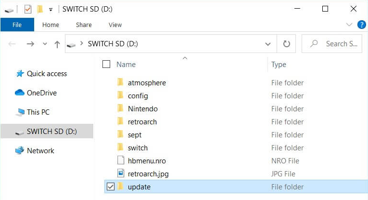Sort files by the Type column header
The image size is (368, 200).
[279, 65]
